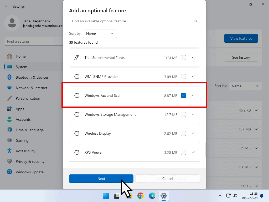This screenshot has width=269, height=202.
Task: Click the feature list scrollbar thumb
Action: (205, 150)
